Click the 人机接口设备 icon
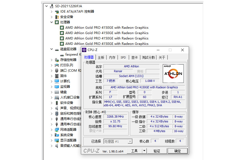246x160 pixels. [57, 97]
